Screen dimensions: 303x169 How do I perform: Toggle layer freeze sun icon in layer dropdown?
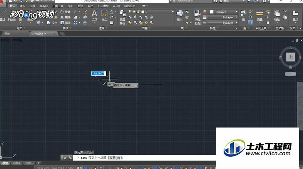[x=134, y=12]
